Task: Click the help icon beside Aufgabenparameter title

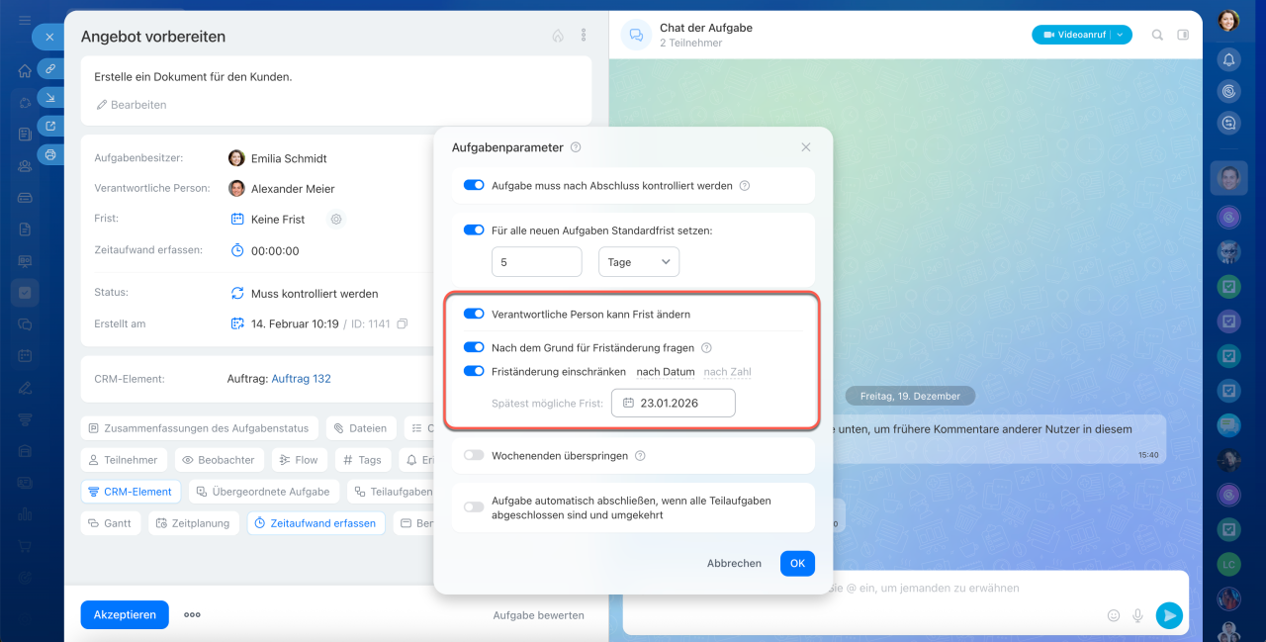Action: point(576,147)
